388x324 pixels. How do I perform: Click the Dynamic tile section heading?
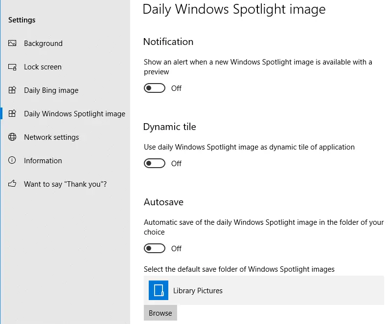click(x=169, y=127)
